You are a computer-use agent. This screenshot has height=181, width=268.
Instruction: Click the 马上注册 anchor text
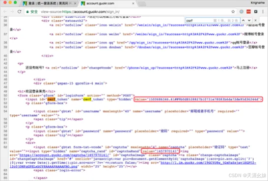[x=243, y=68]
